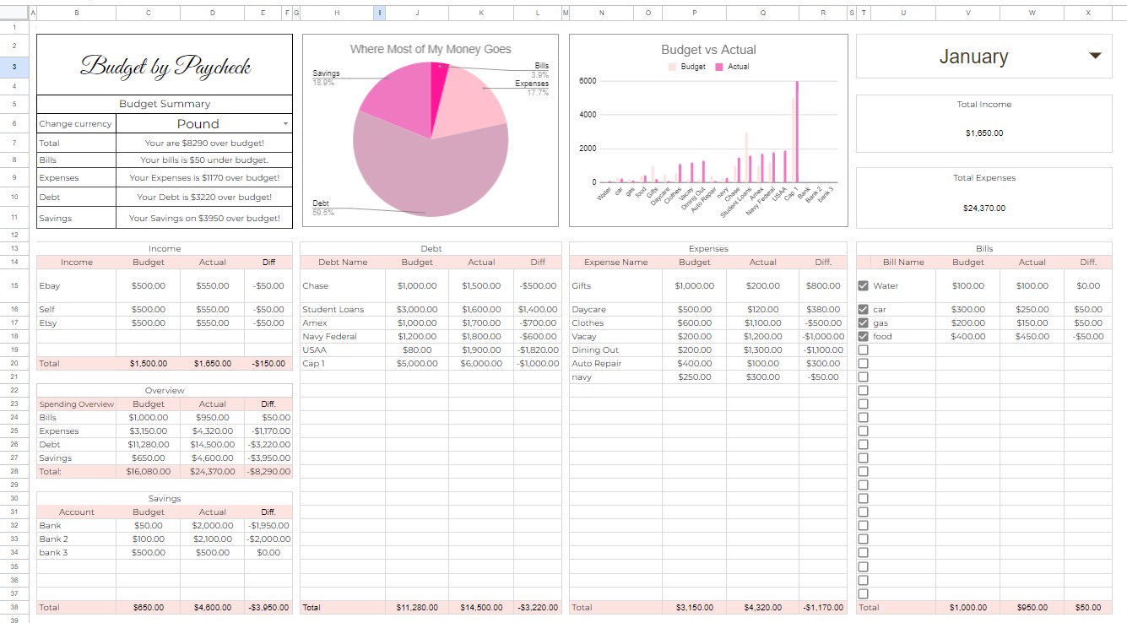Click the 'Spending Overview' header cell
Image resolution: width=1127 pixels, height=623 pixels.
point(77,404)
